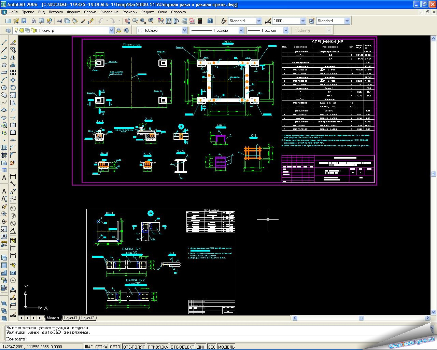Toggle layer Констр on/off light bulb
The height and width of the screenshot is (350, 437).
(x=16, y=30)
